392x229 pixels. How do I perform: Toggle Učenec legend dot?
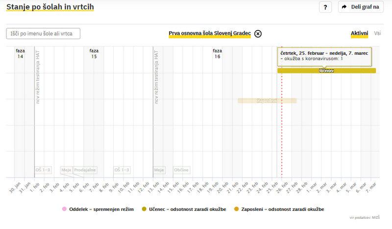click(x=144, y=209)
